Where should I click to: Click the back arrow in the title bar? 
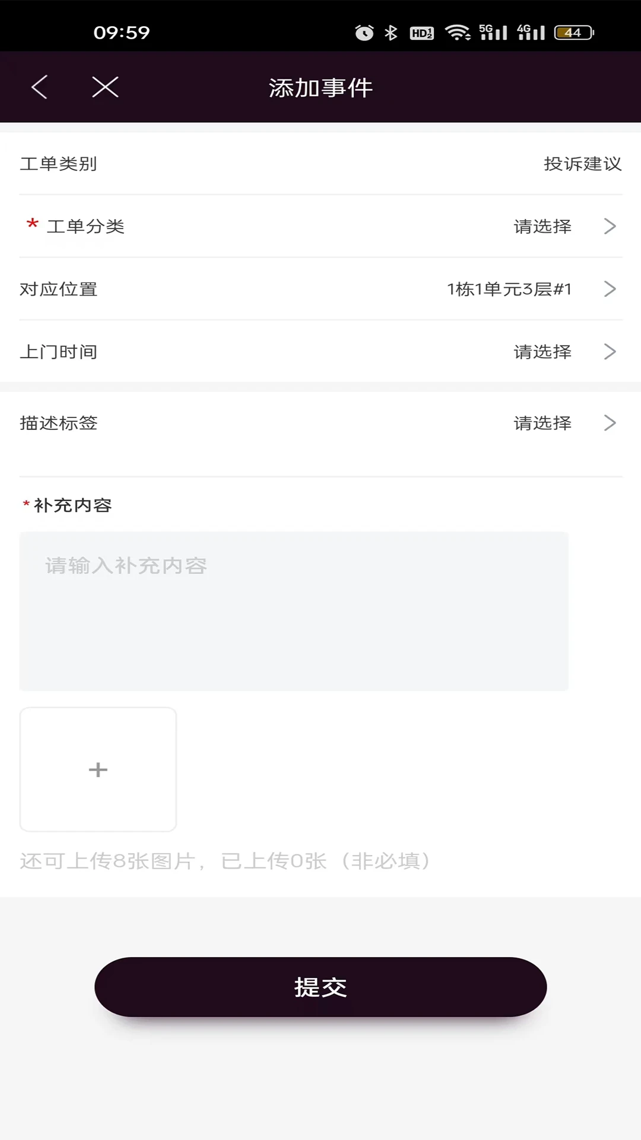(39, 87)
